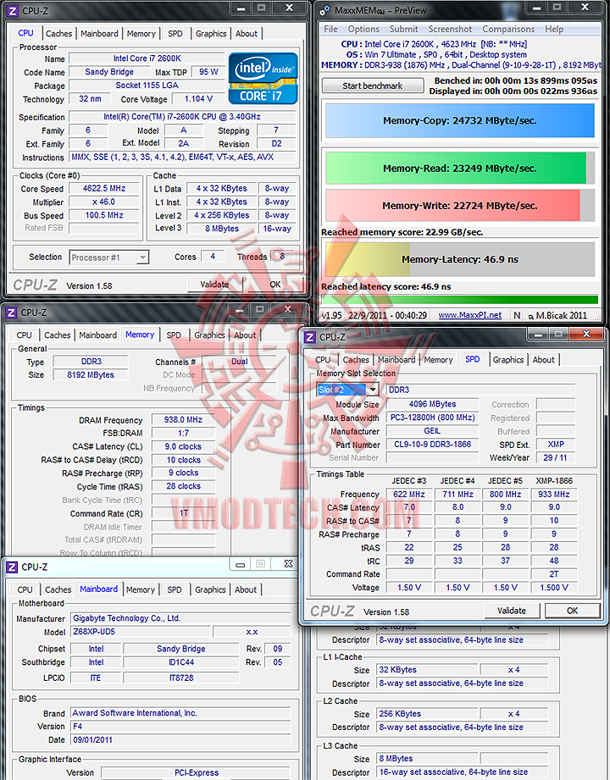Click the Name field Intel Core i7 2600K
The height and width of the screenshot is (780, 610).
[147, 58]
